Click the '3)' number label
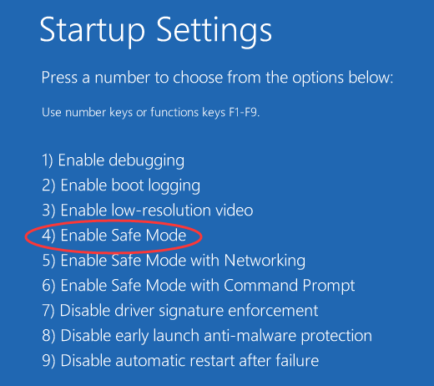The height and width of the screenshot is (386, 434). tap(48, 211)
